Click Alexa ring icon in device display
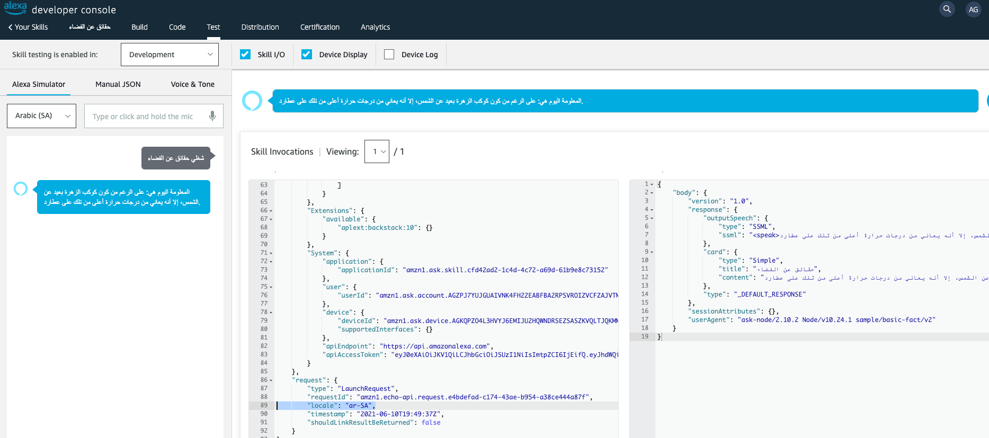Image resolution: width=989 pixels, height=438 pixels. point(252,101)
